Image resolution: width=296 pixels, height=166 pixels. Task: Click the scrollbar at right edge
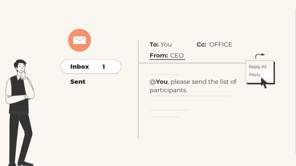point(296,81)
